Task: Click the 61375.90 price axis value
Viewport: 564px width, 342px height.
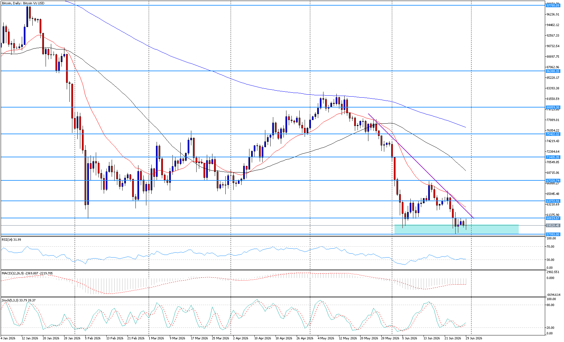Action: coord(553,215)
